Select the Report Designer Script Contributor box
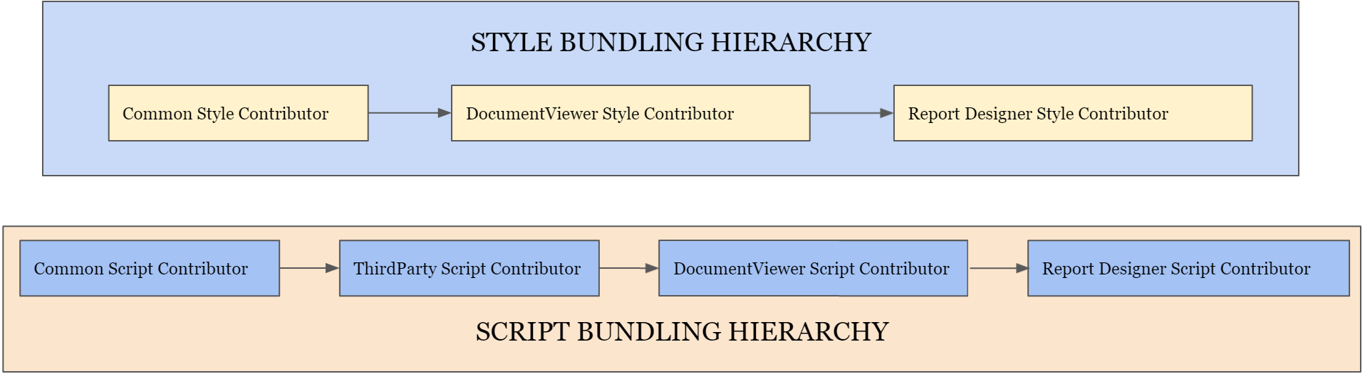This screenshot has width=1365, height=374. 1188,269
